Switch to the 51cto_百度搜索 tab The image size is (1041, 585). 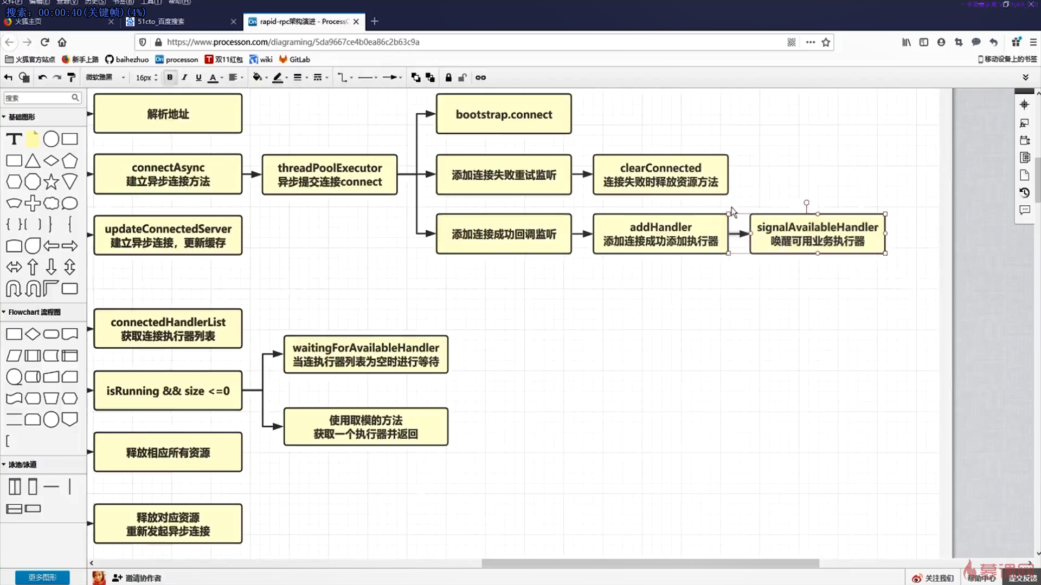[x=160, y=22]
